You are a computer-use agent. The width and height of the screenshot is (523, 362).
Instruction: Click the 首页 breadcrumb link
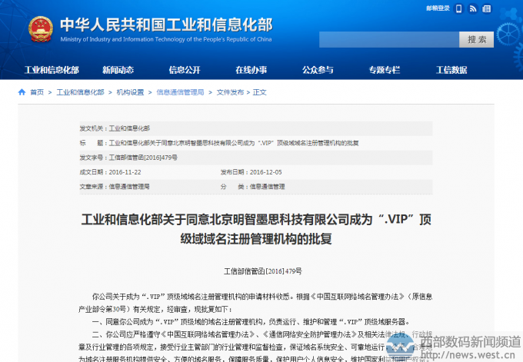[x=37, y=92]
